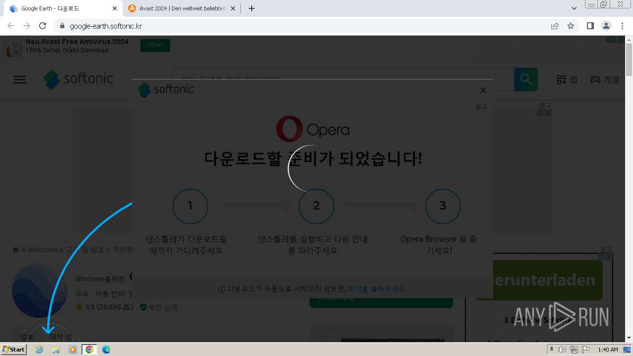Open the Windows breadcrumb link
This screenshot has height=356, width=633.
(x=43, y=250)
